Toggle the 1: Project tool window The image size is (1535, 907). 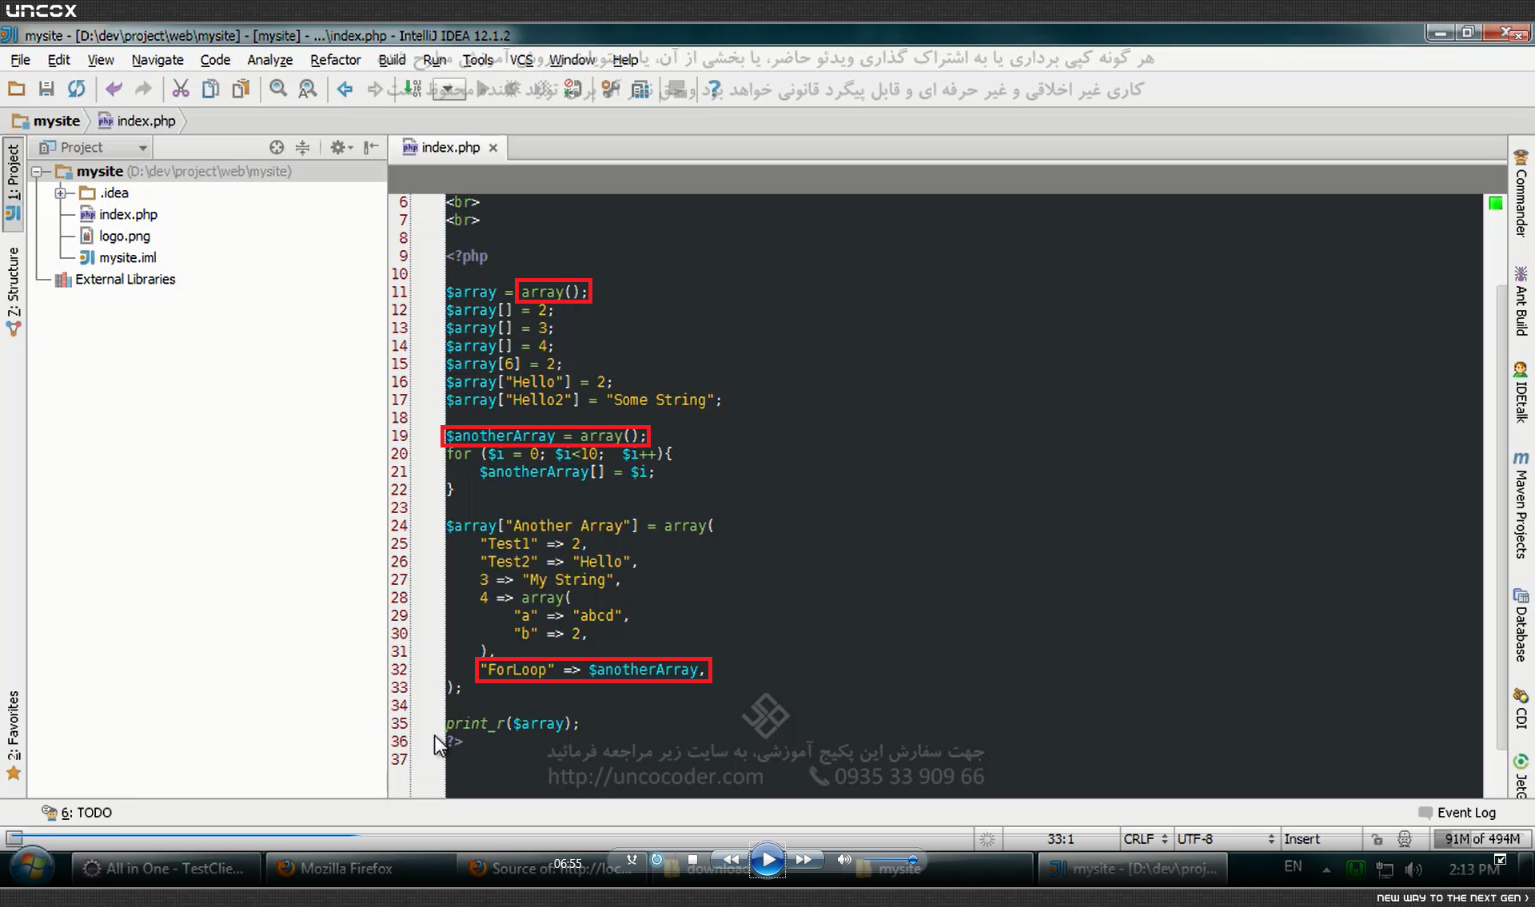(14, 184)
